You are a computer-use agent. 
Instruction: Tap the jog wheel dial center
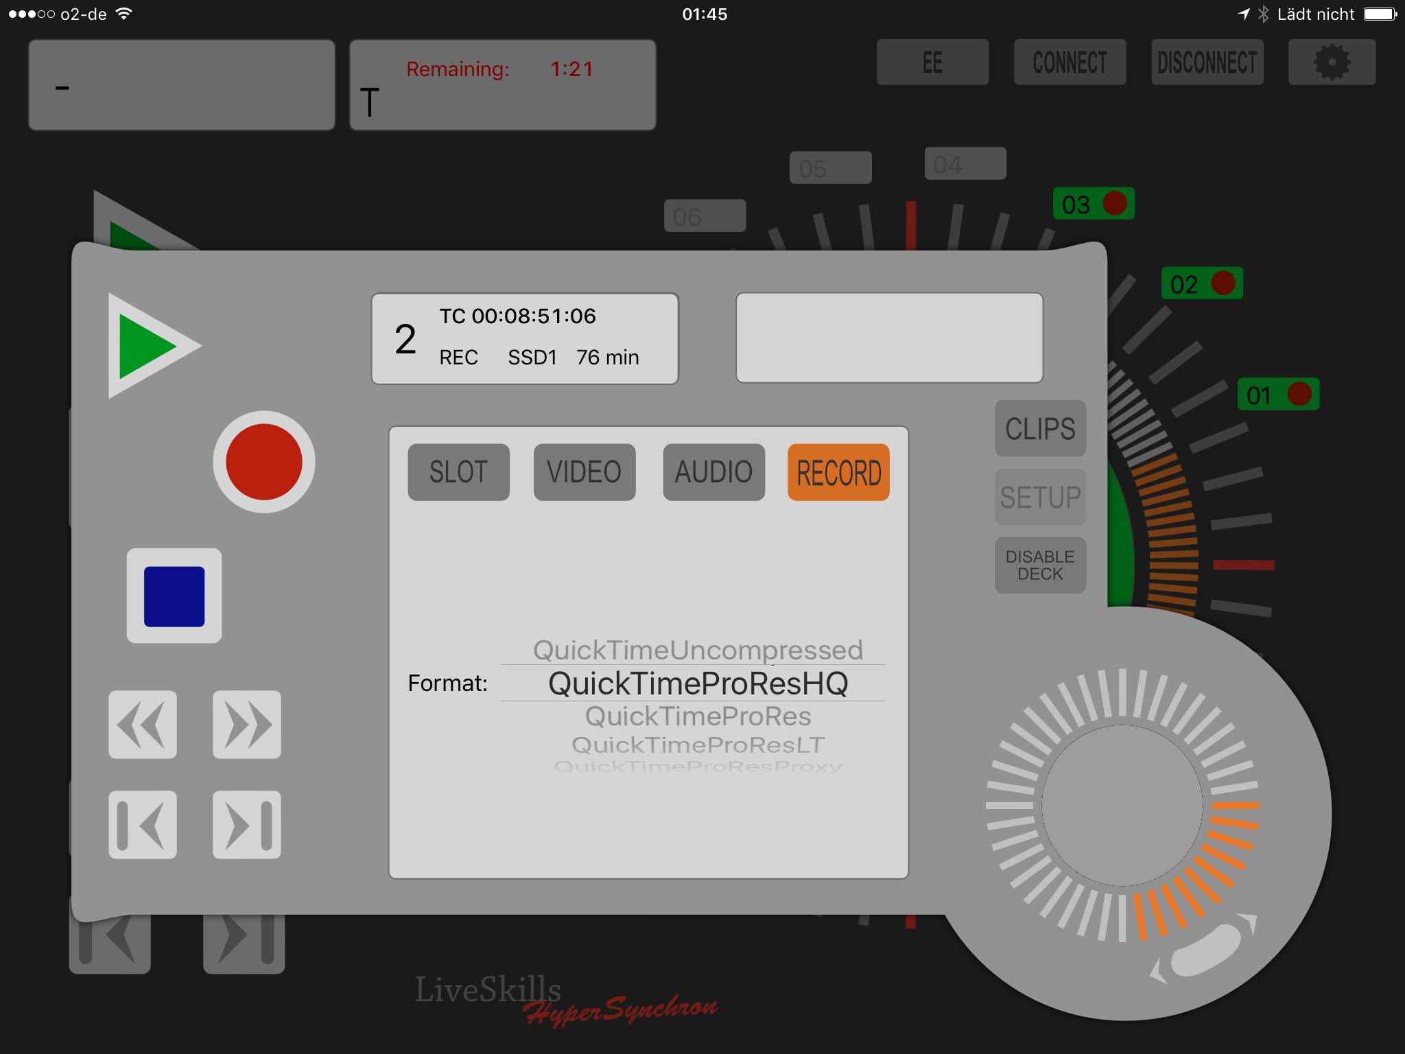[1122, 806]
